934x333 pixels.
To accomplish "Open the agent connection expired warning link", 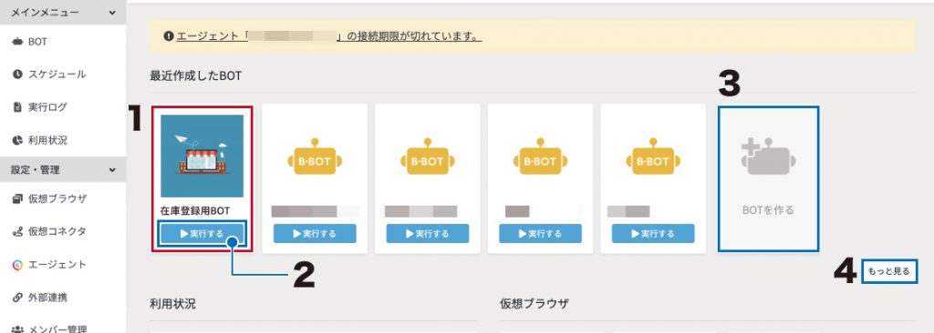I will (x=328, y=36).
